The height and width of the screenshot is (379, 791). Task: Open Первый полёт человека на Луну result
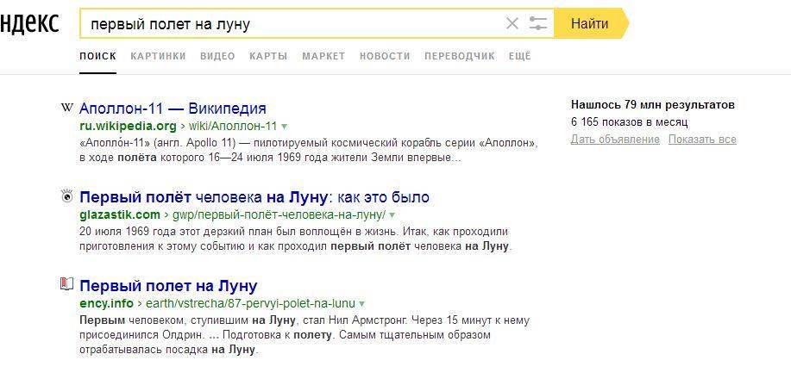[x=254, y=197]
